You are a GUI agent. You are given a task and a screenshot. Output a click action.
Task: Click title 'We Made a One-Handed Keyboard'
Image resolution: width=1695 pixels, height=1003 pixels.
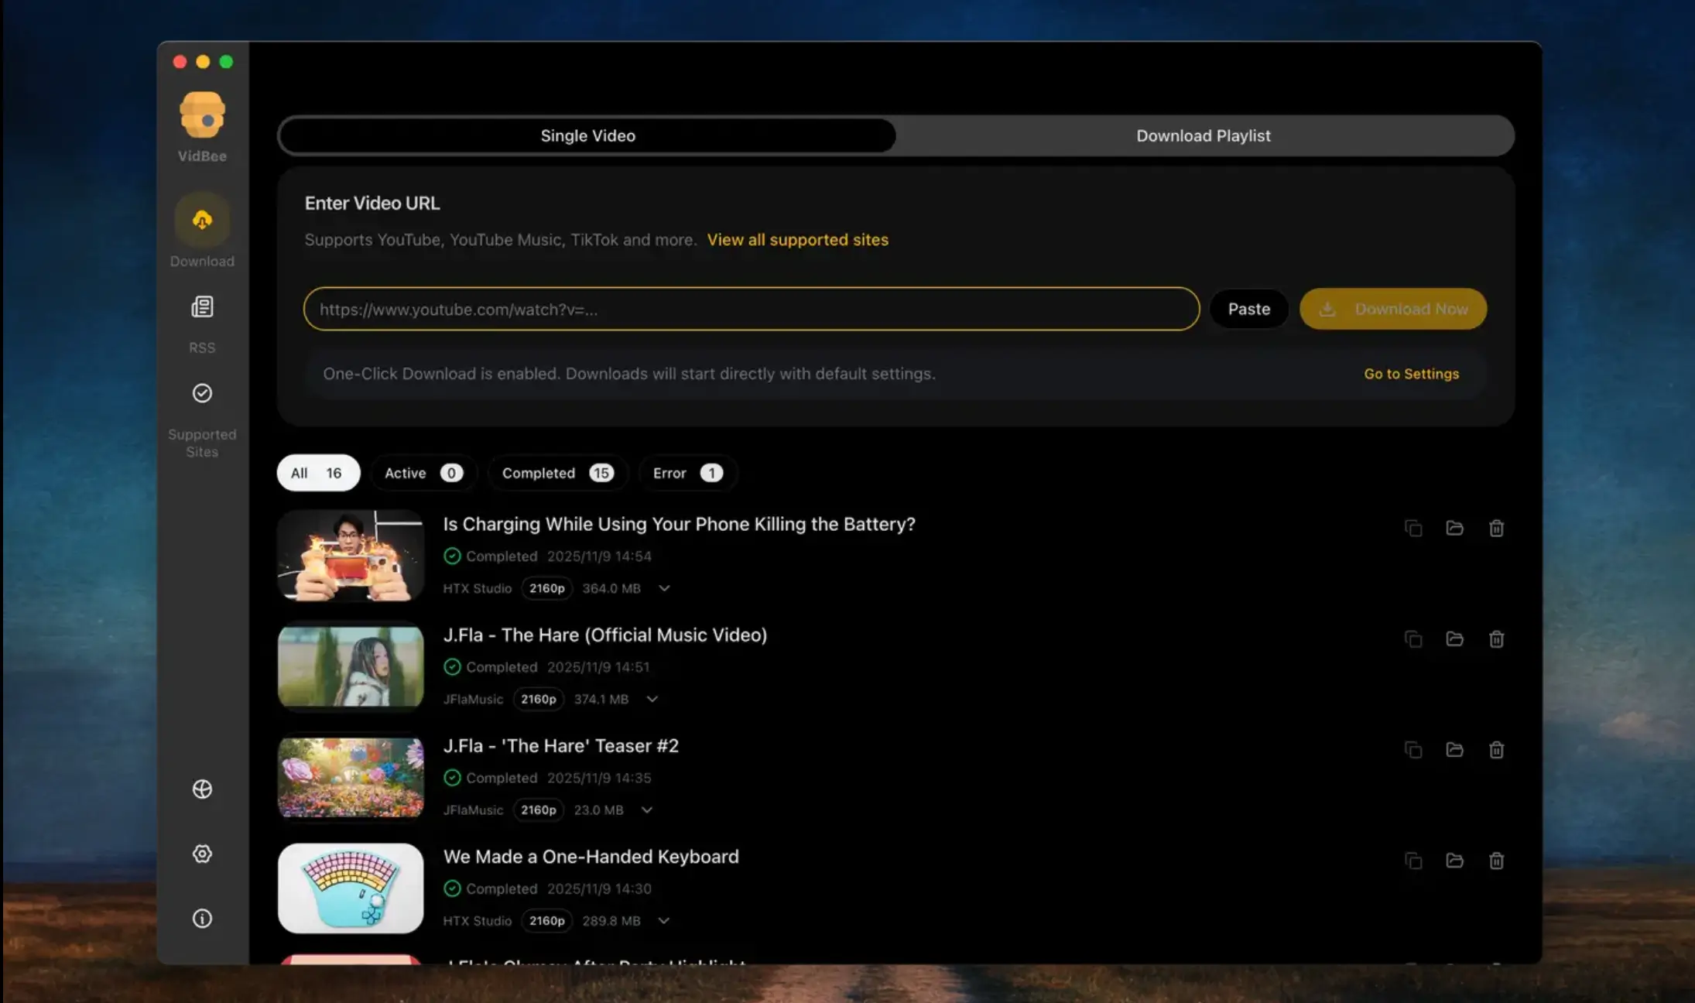coord(591,857)
